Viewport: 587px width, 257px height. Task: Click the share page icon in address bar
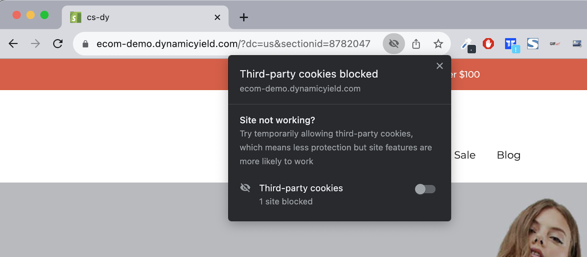(416, 44)
